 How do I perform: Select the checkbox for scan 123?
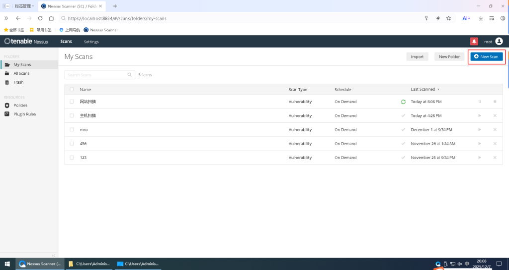click(x=72, y=158)
